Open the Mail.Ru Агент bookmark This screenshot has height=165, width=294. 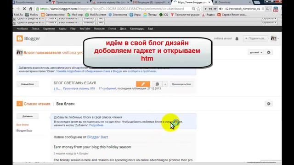pyautogui.click(x=96, y=15)
